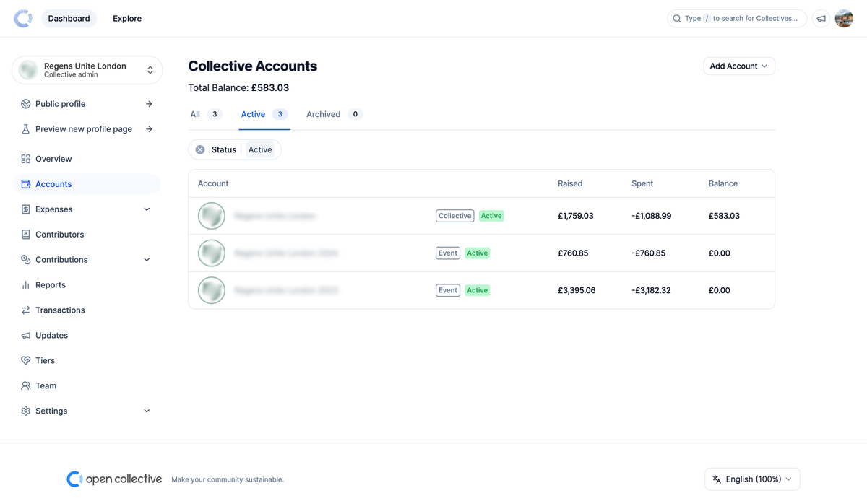Click the search magnifier icon

tap(677, 19)
